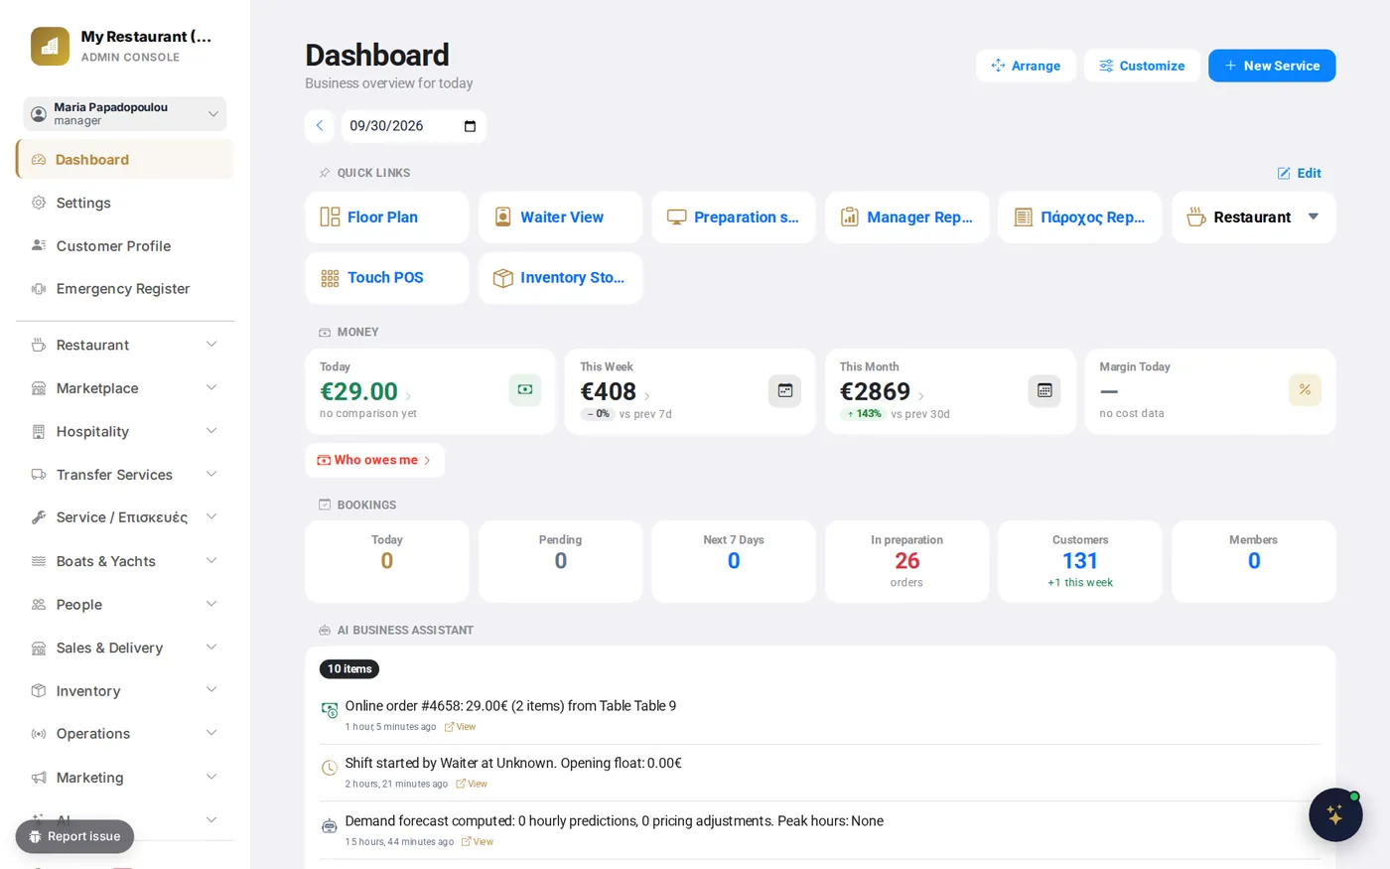Screen dimensions: 1390x869
Task: Click the Service / Επισκευές wrench icon
Action: click(x=39, y=517)
